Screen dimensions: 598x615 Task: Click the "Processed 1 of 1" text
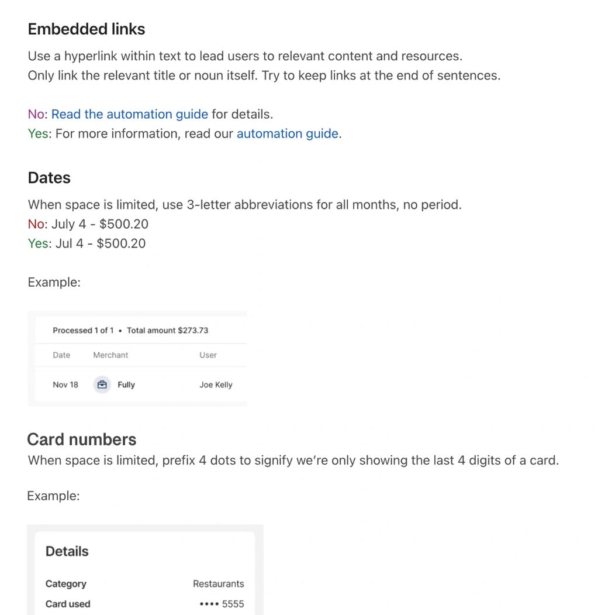tap(83, 331)
